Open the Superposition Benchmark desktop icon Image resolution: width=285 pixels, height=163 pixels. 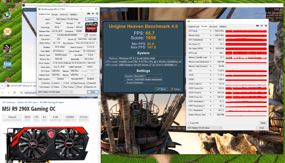(7, 51)
